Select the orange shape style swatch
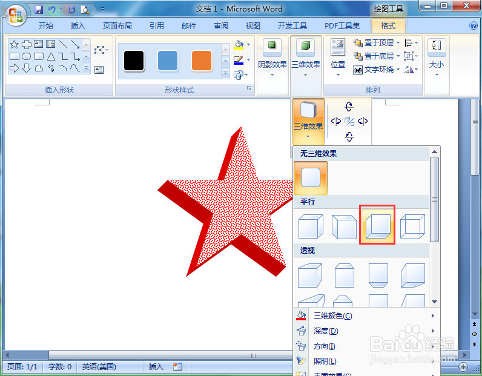Screen dimensions: 482x376 point(202,61)
